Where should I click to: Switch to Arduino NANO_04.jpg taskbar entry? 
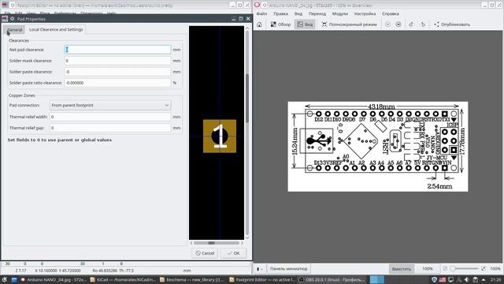click(54, 280)
